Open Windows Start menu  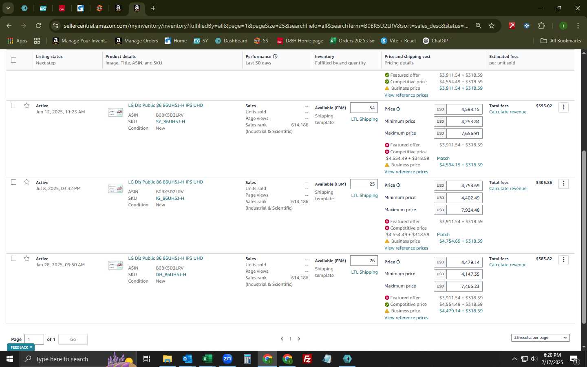pos(10,359)
